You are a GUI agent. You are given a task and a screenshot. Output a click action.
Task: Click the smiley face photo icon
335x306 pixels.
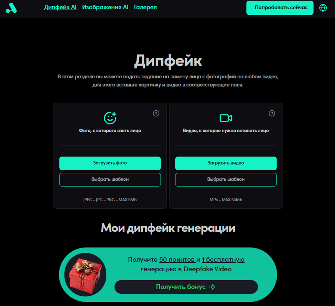click(110, 118)
